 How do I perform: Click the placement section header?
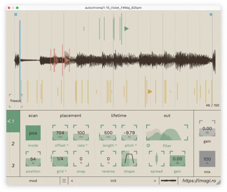click(71, 116)
